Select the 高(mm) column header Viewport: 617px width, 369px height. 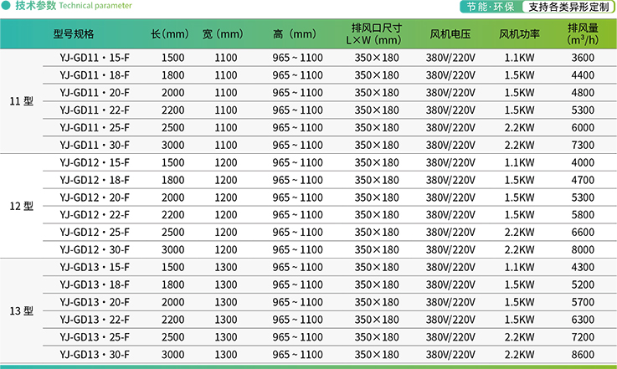point(295,35)
